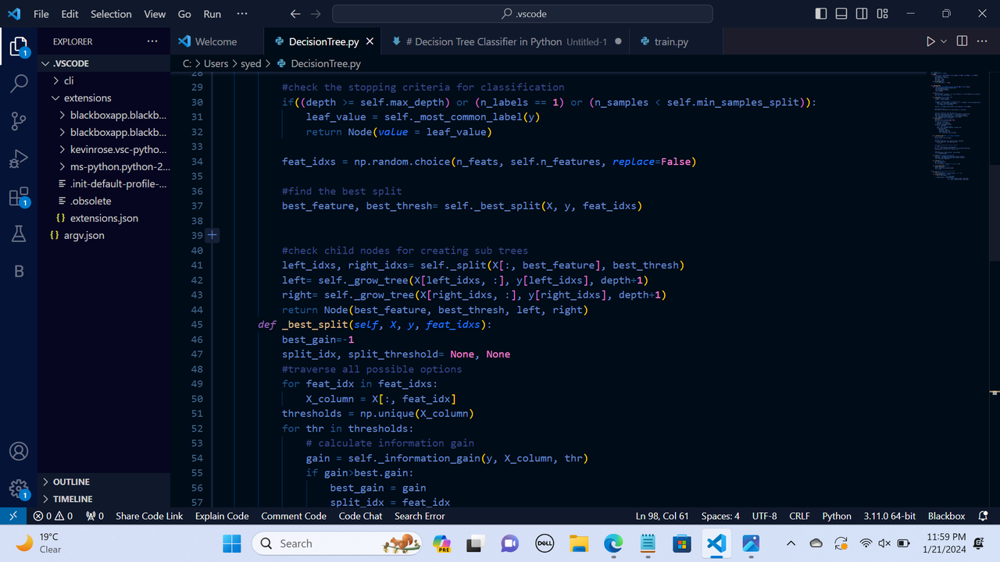Viewport: 1000px width, 562px height.
Task: Click the code minimap
Action: tap(958, 125)
